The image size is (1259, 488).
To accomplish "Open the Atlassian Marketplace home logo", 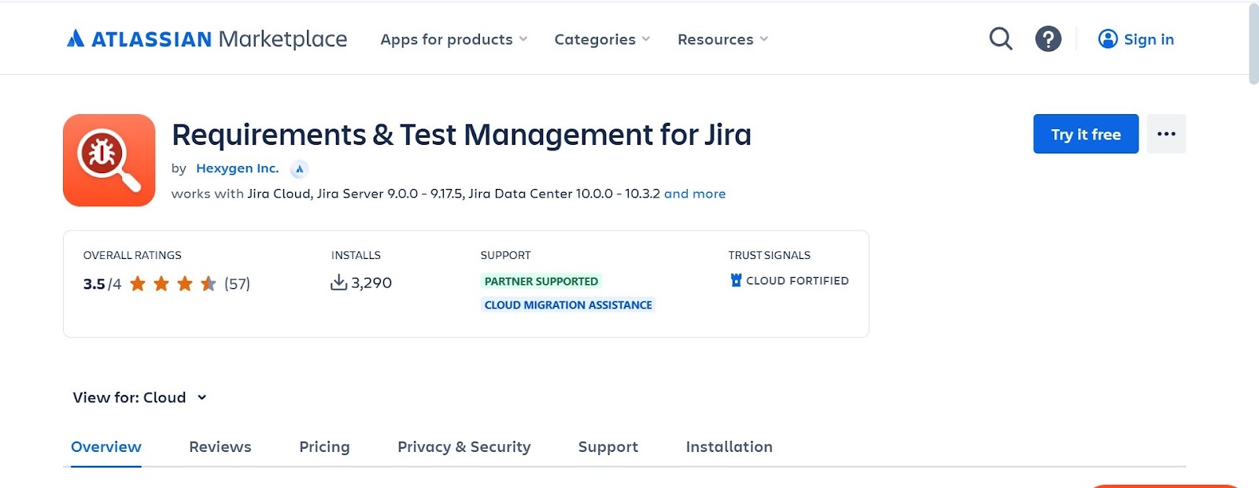I will click(207, 39).
